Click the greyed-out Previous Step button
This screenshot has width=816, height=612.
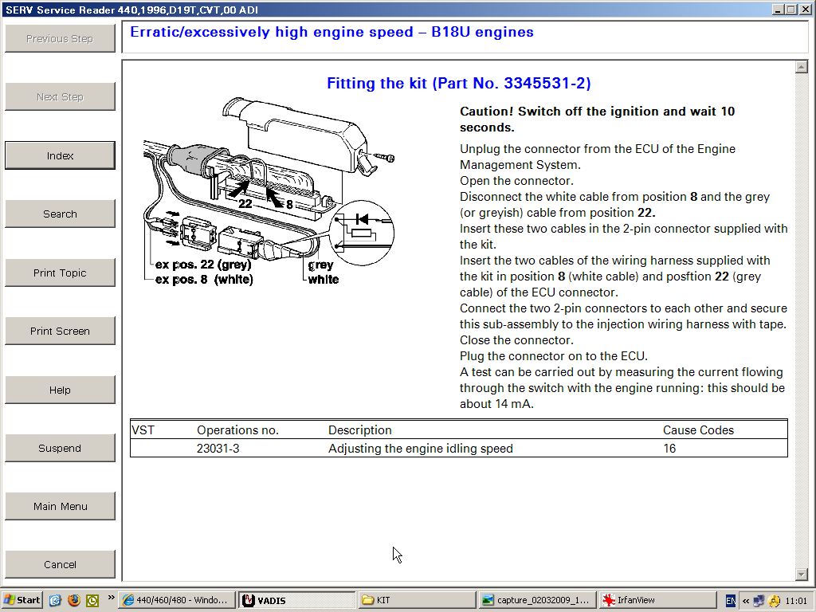(x=60, y=38)
